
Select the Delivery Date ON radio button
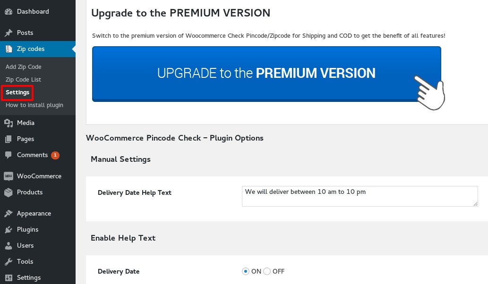[x=246, y=271]
